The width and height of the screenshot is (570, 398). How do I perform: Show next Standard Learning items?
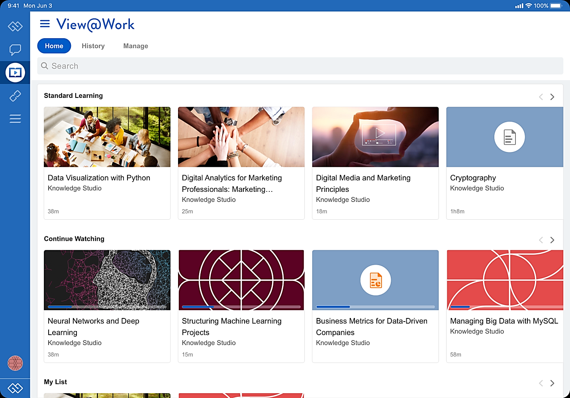coord(552,97)
